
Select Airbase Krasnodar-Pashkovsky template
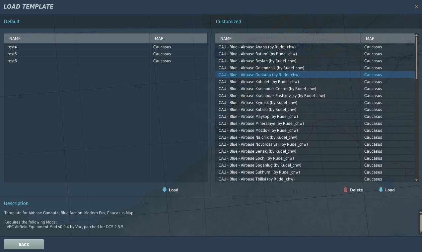pos(271,96)
